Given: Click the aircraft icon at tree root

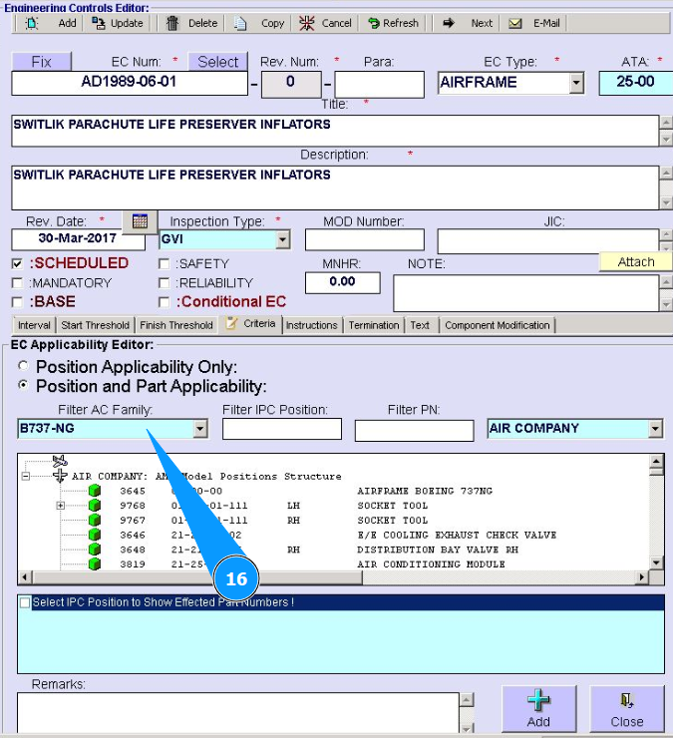Looking at the screenshot, I should point(60,461).
